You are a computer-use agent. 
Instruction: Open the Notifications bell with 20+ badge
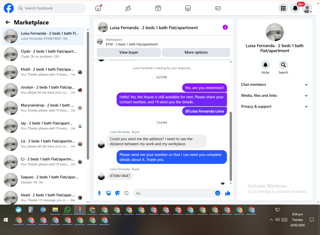(x=295, y=8)
